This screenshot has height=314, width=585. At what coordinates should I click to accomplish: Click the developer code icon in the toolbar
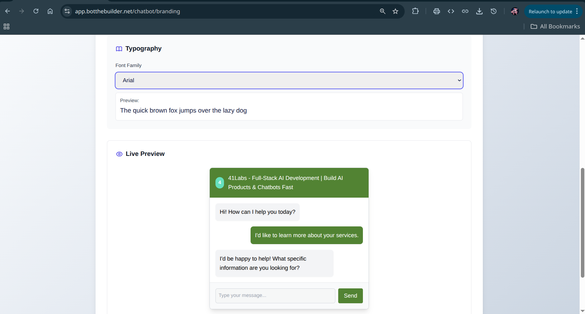pyautogui.click(x=451, y=11)
